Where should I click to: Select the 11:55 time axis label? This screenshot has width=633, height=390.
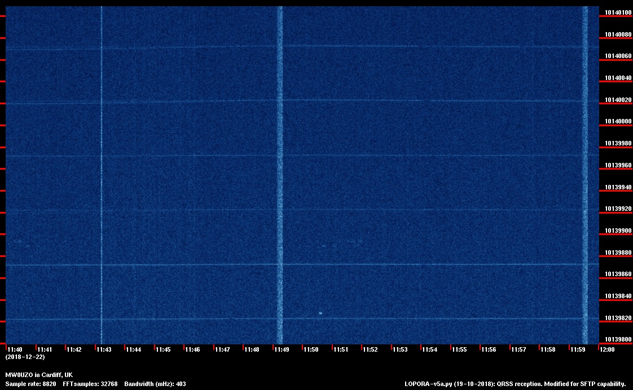click(x=459, y=349)
